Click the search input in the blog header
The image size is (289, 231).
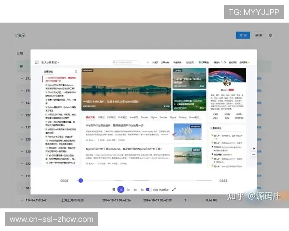125,63
